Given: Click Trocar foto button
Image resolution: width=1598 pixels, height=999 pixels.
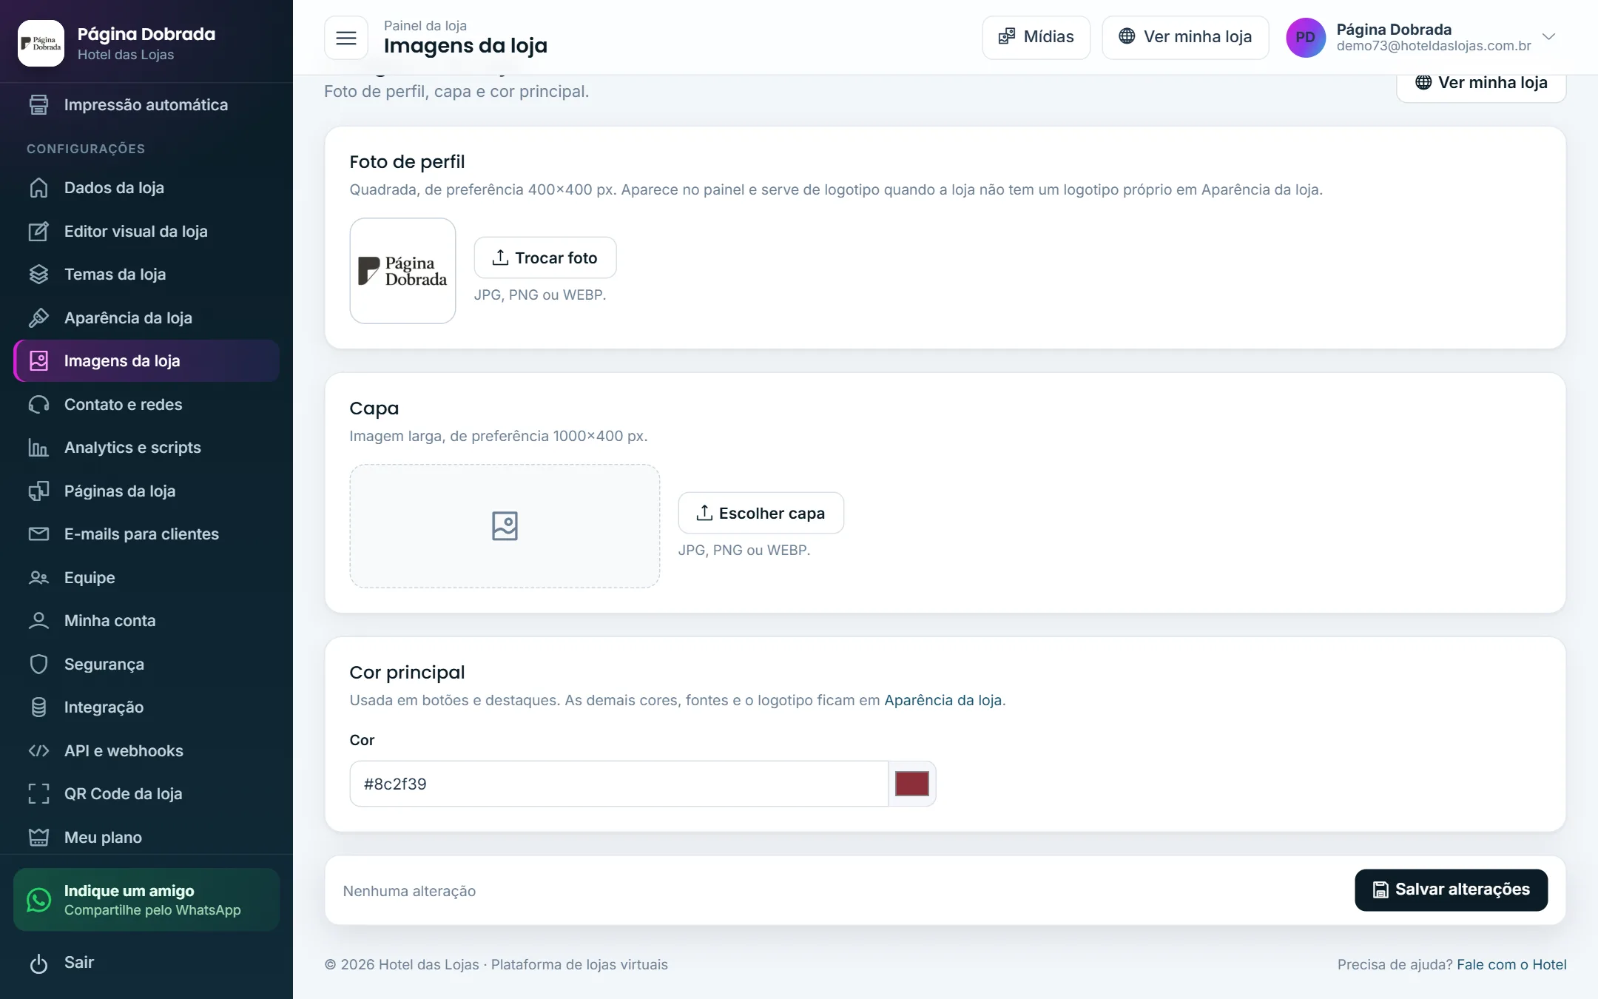Looking at the screenshot, I should [x=545, y=258].
